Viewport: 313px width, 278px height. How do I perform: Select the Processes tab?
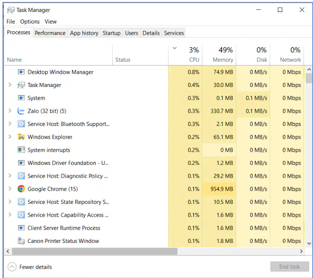pyautogui.click(x=18, y=32)
